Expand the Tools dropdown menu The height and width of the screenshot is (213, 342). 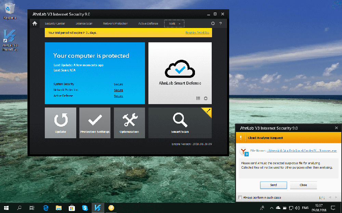tap(174, 24)
